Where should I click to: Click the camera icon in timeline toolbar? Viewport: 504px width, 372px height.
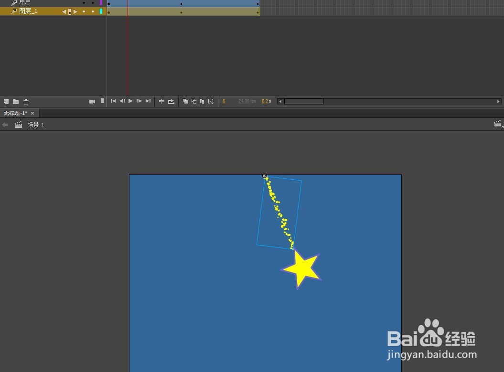coord(92,101)
